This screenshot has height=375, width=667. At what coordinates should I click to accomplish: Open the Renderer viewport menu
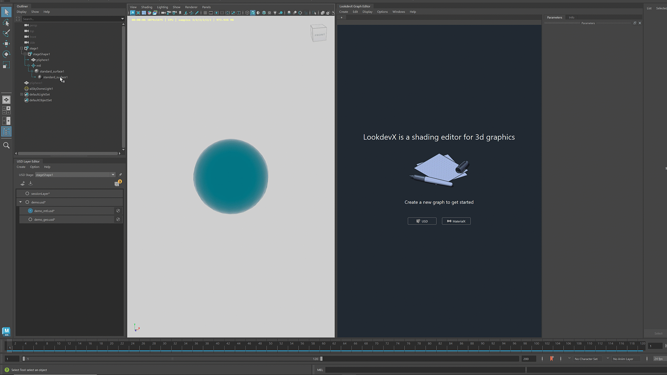[191, 7]
